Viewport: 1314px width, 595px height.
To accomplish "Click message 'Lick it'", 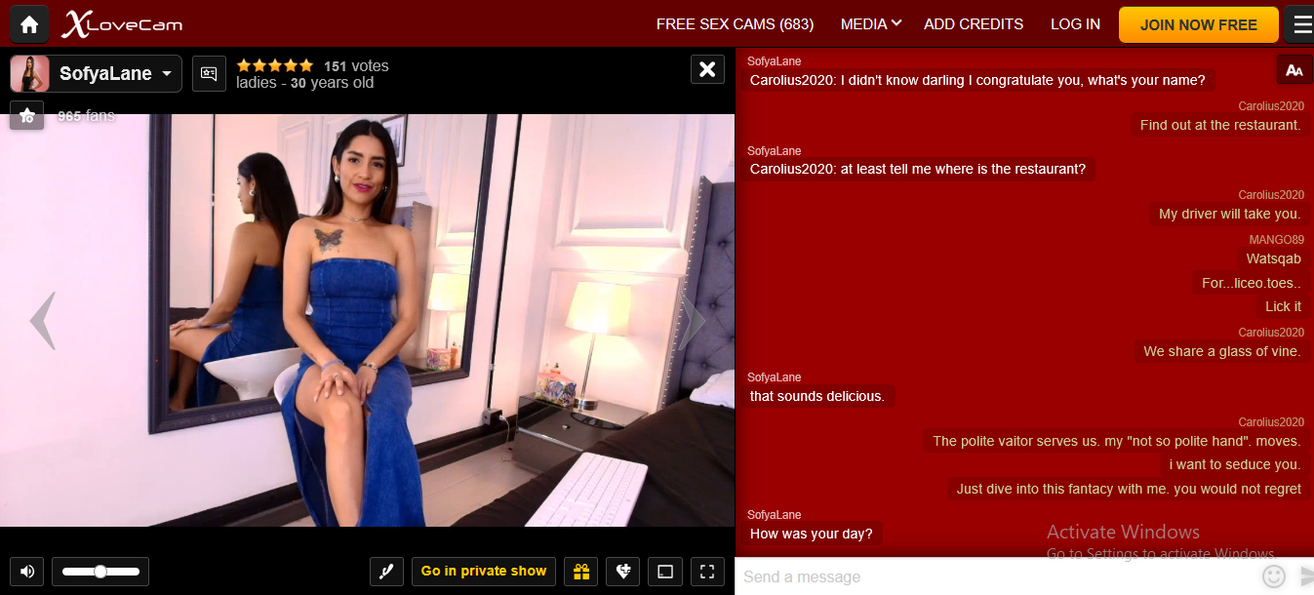I will (x=1283, y=306).
